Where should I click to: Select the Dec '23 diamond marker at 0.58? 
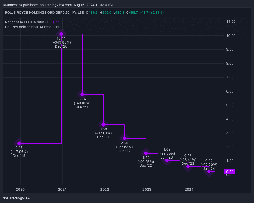[x=188, y=166]
